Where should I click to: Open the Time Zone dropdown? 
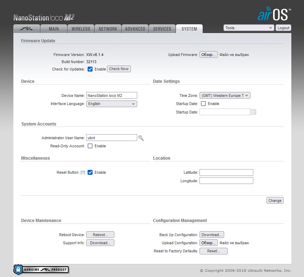tap(225, 96)
